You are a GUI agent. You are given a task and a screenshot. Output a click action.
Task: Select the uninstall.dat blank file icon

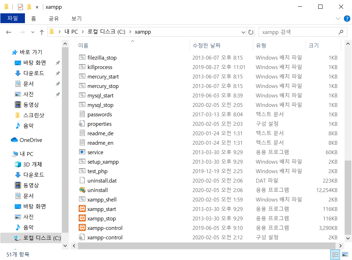[x=82, y=180]
